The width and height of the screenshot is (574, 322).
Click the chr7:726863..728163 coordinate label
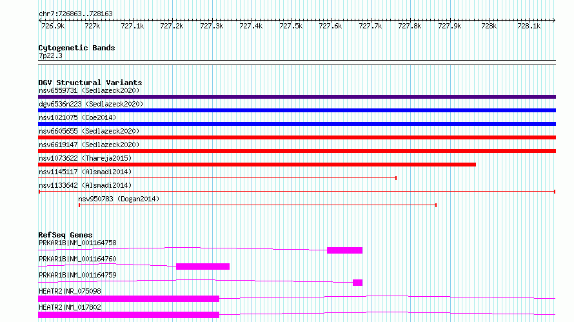coord(75,14)
